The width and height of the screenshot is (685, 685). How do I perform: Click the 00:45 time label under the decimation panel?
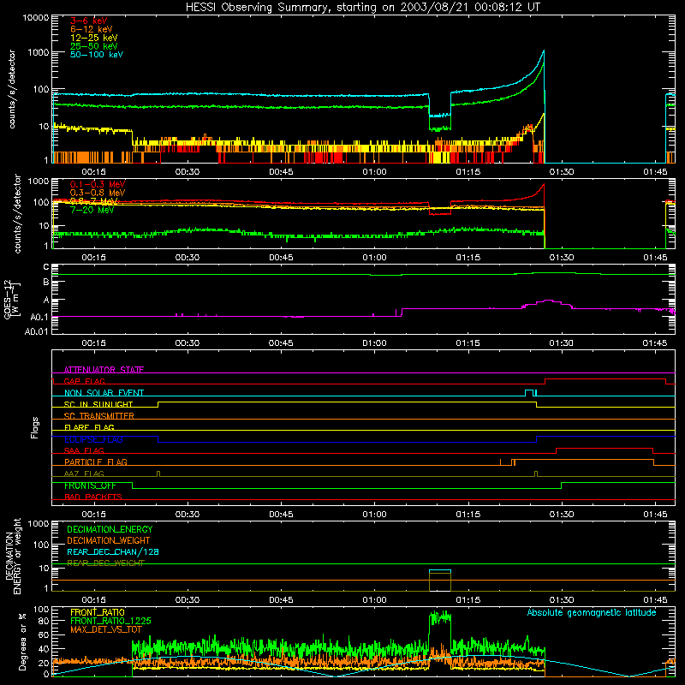(281, 600)
